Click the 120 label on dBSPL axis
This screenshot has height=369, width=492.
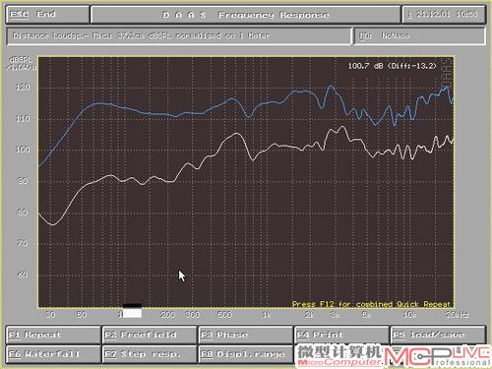[x=23, y=88]
